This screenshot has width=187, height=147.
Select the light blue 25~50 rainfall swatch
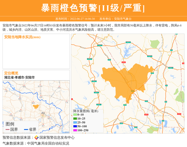tap(75, 122)
